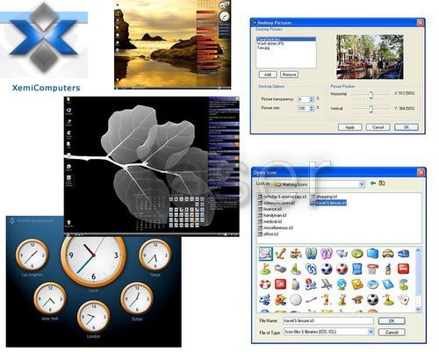The width and height of the screenshot is (439, 352).
Task: Go back using the arrow in Open Icon
Action: point(373,183)
